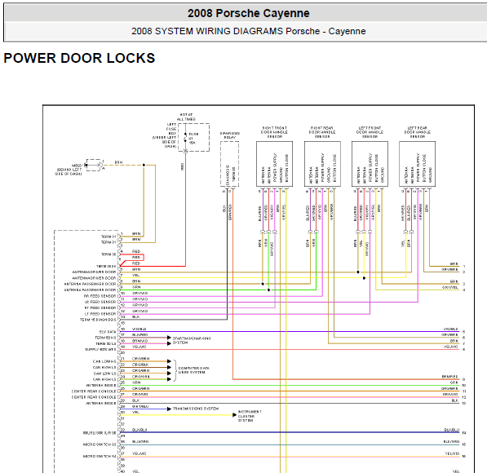Click the Left Front Door Handle Sensor box

[x=370, y=164]
